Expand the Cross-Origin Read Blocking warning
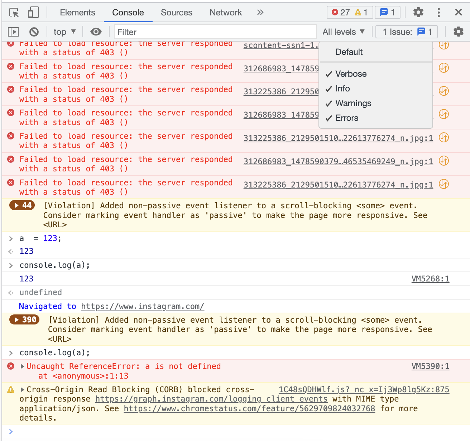470x441 pixels. (x=23, y=389)
